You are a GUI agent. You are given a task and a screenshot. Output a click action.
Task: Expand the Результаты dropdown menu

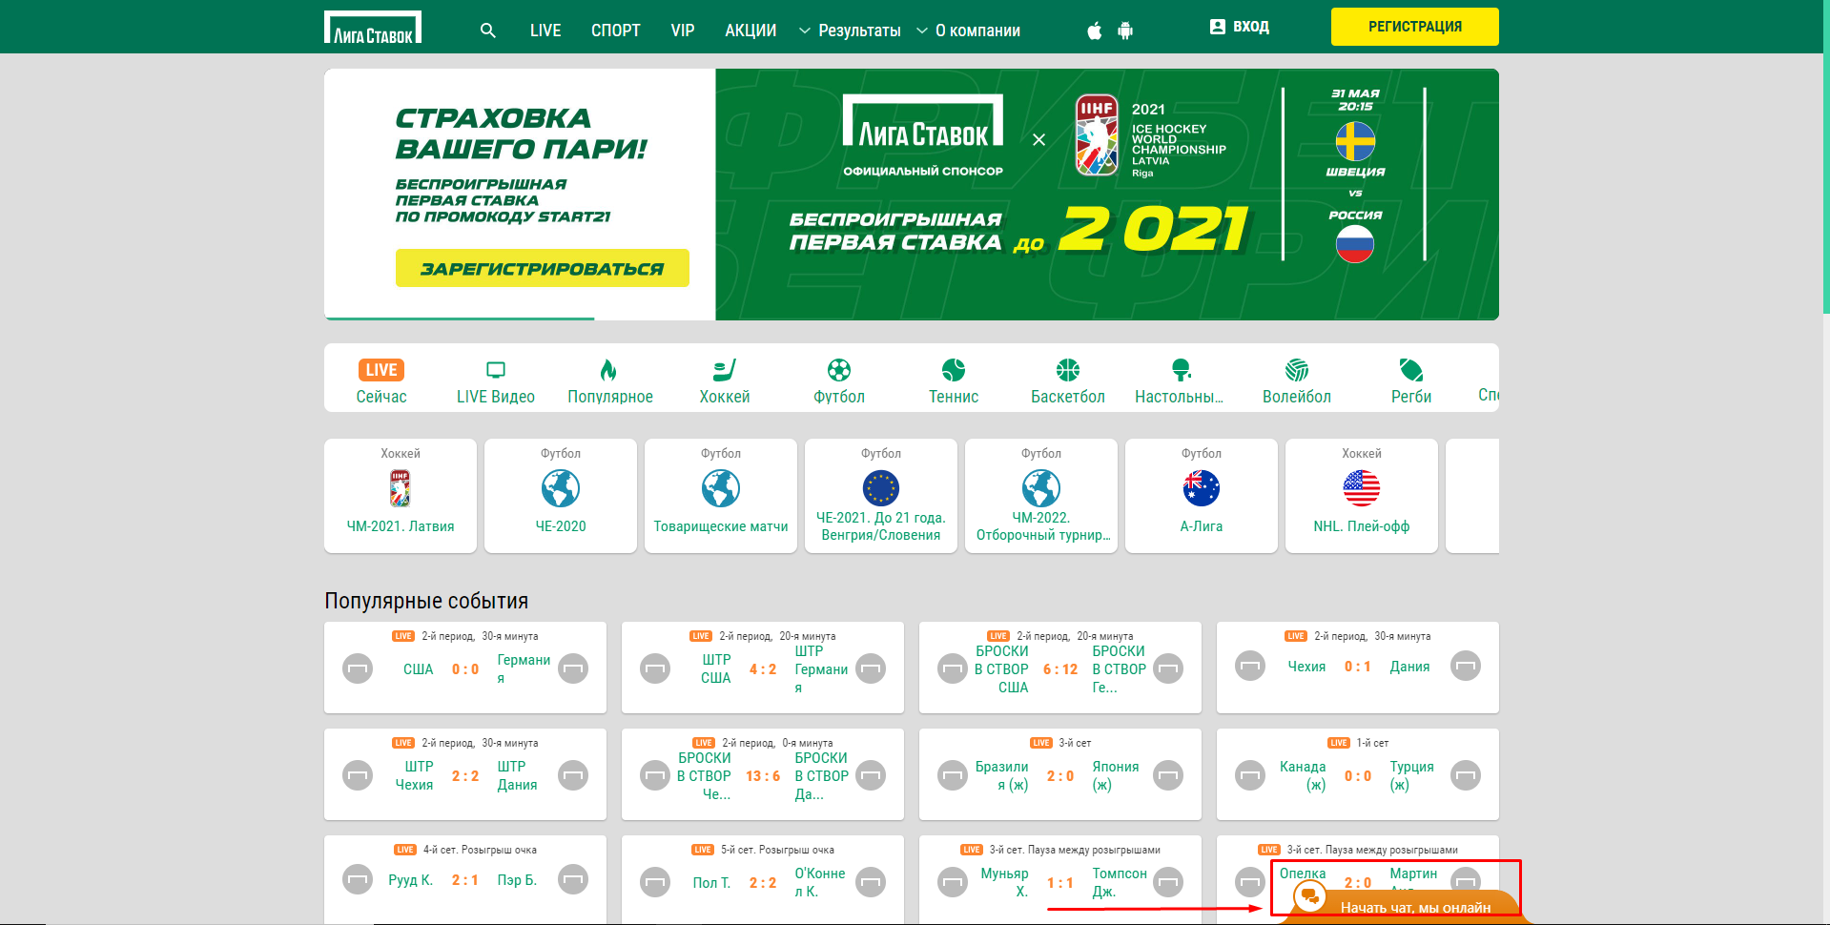(x=850, y=31)
